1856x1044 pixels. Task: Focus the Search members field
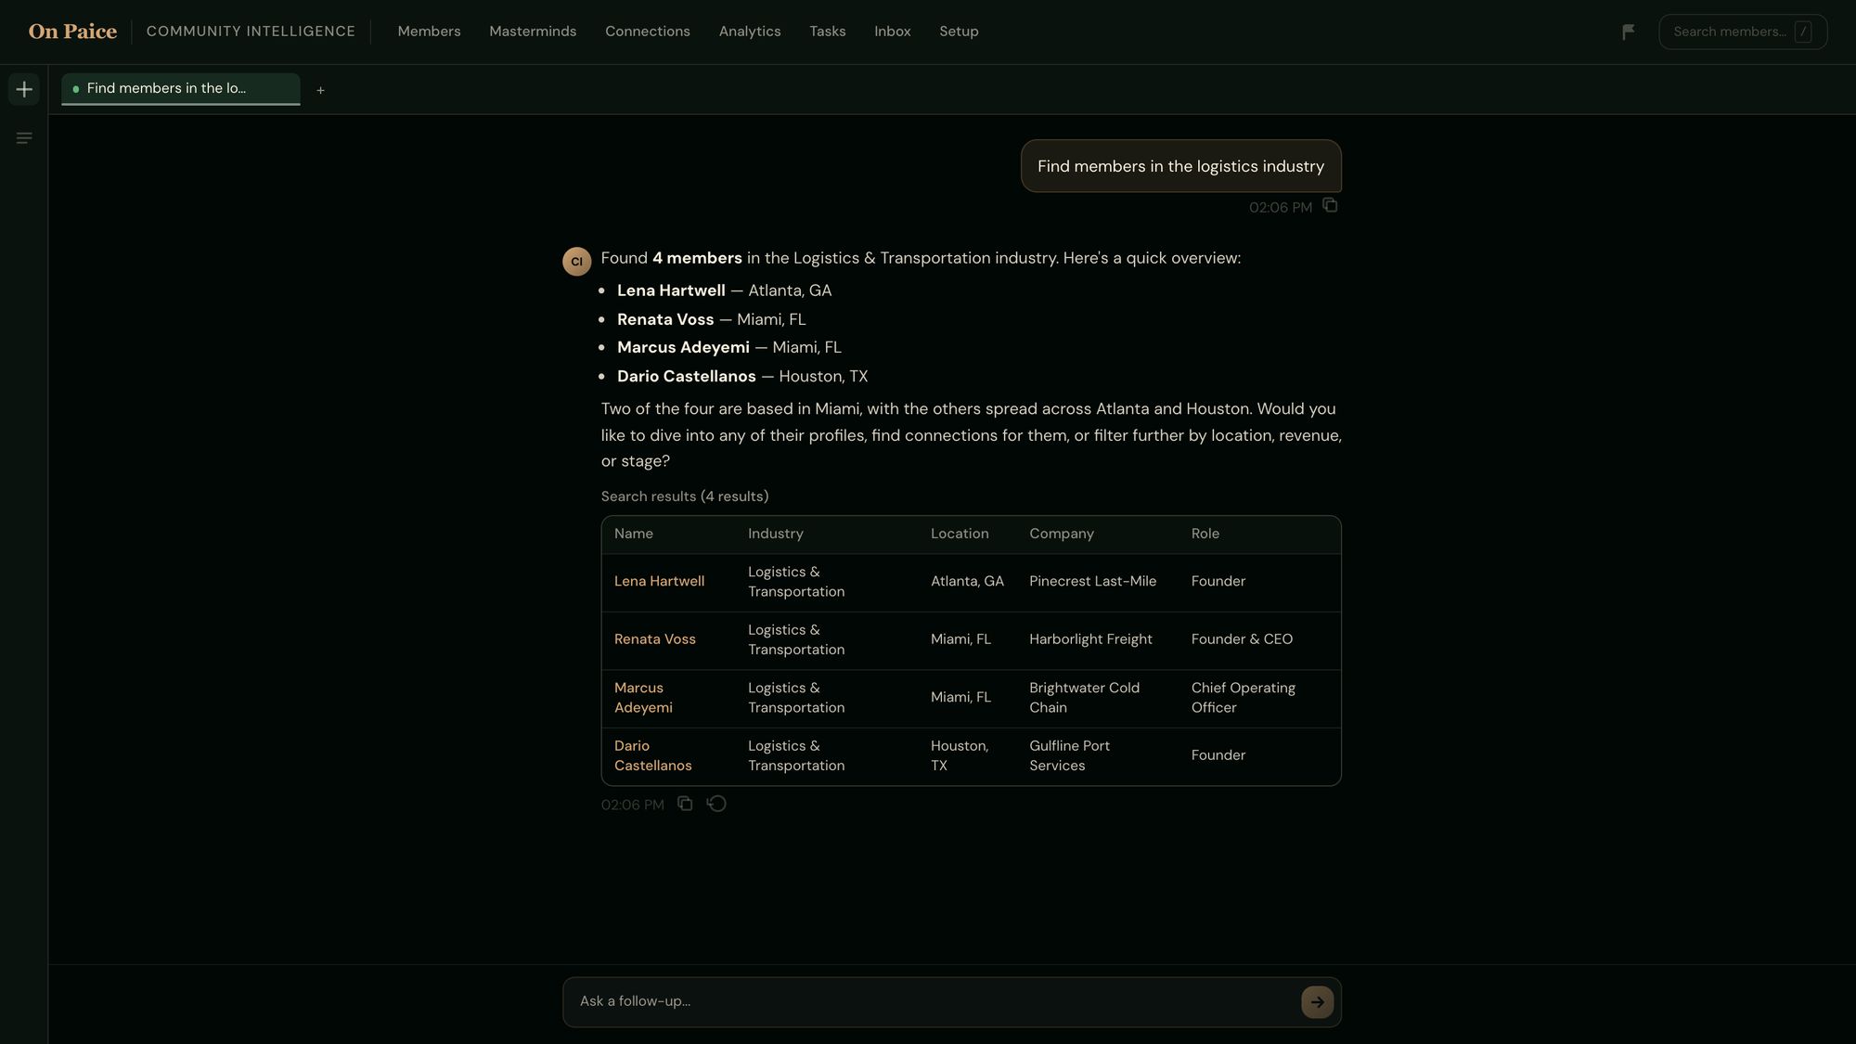pos(1742,32)
